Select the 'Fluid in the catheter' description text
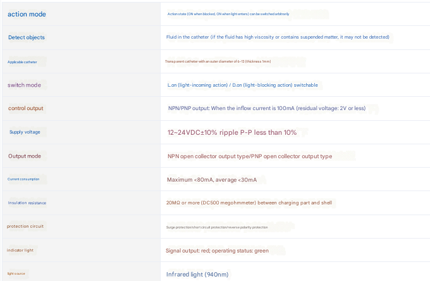 click(278, 37)
